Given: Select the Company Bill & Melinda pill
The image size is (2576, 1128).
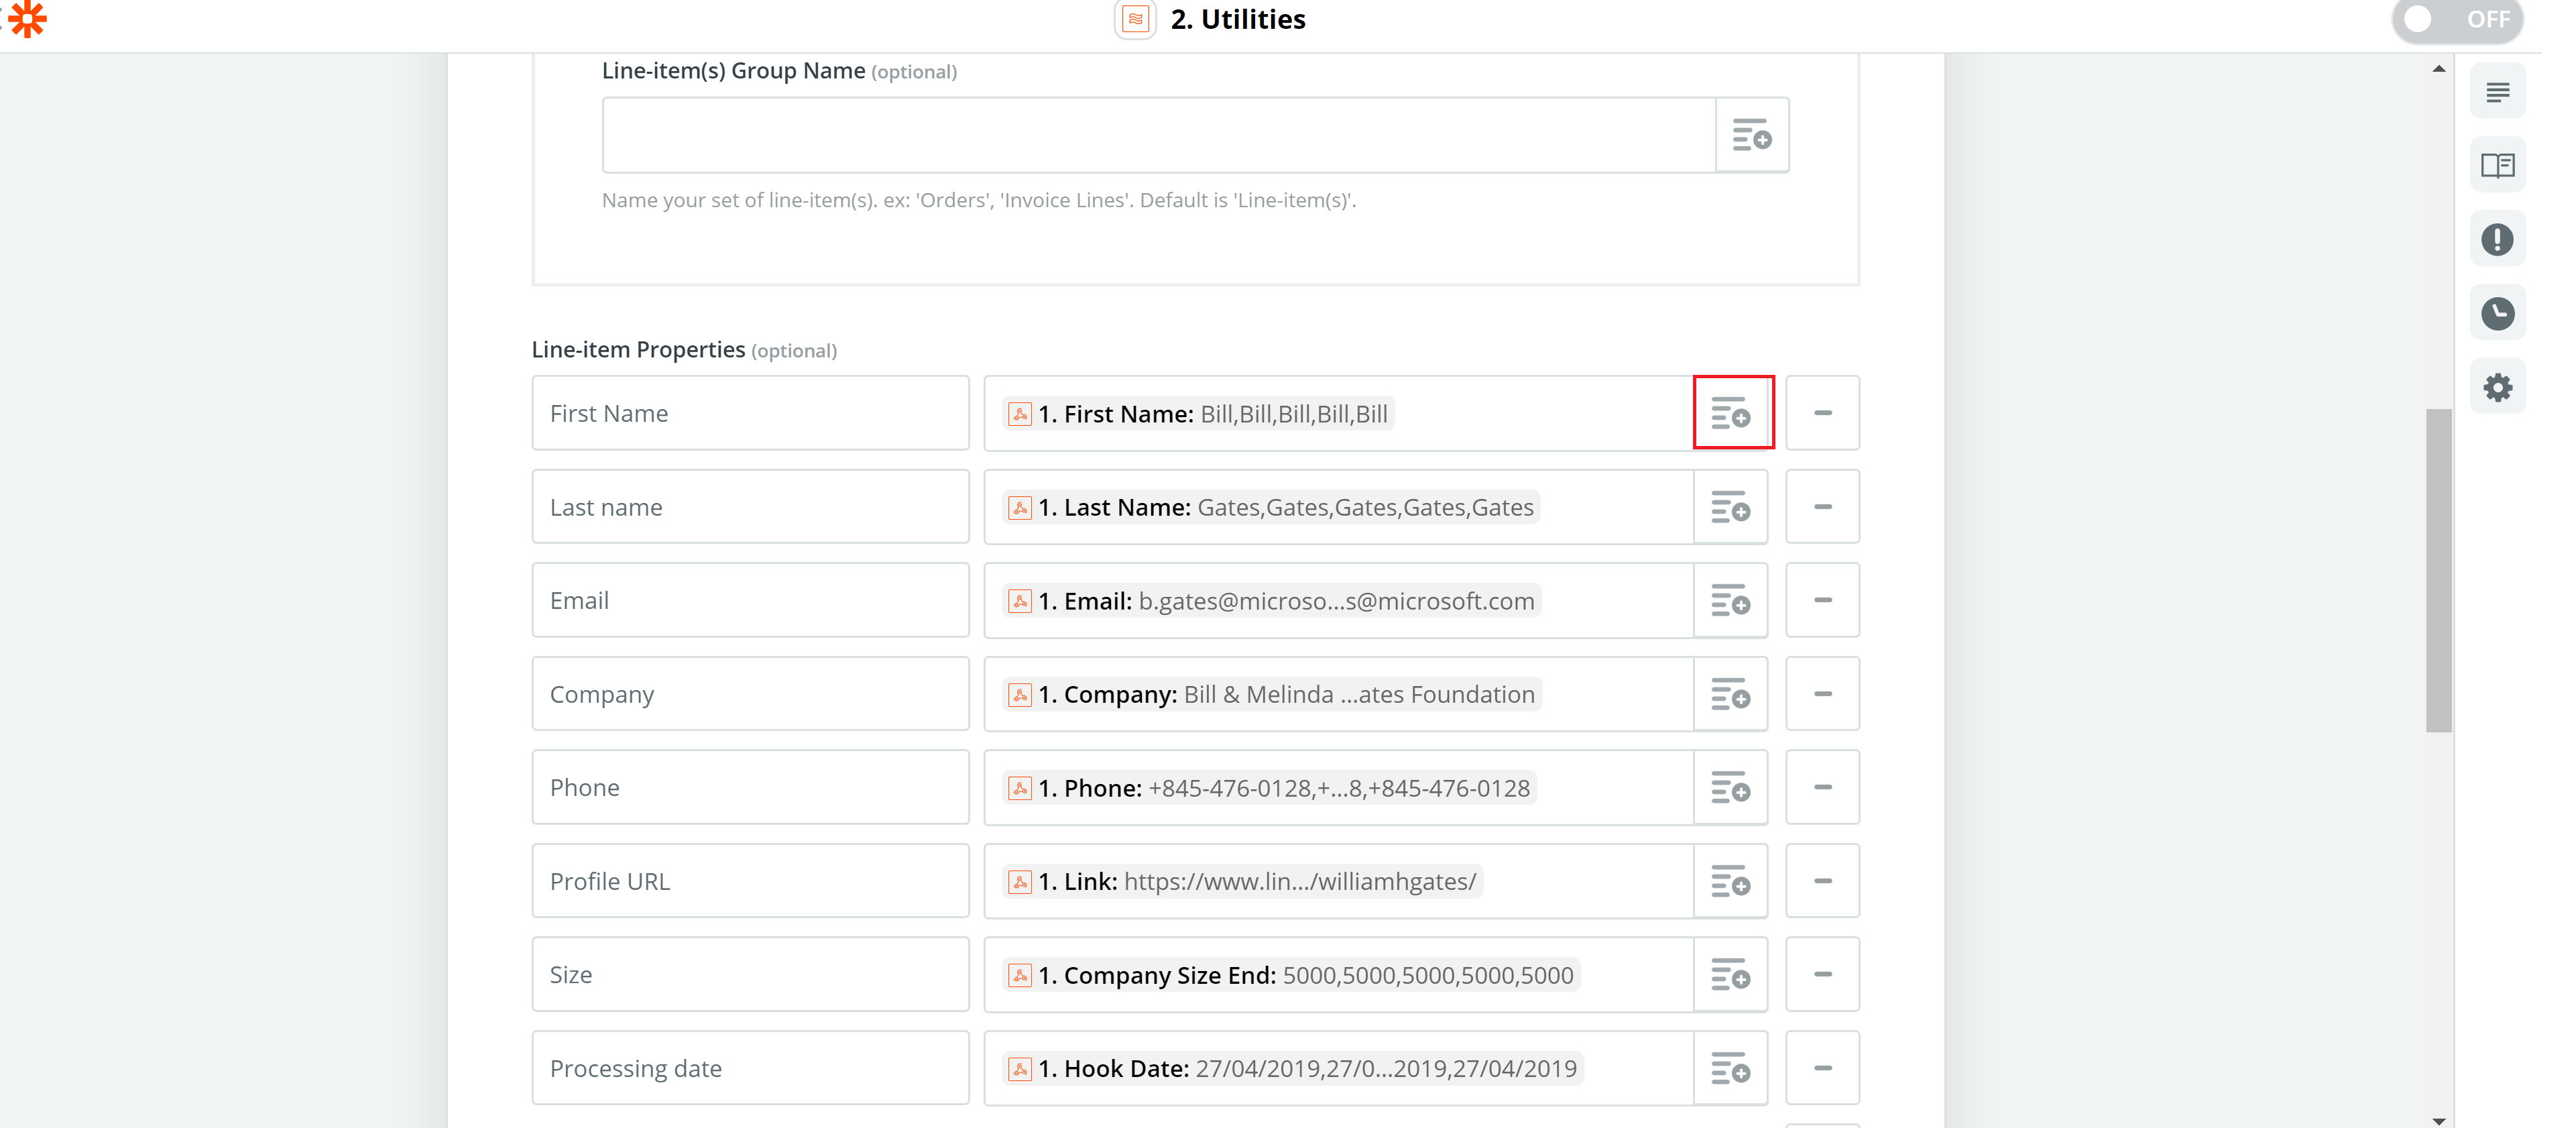Looking at the screenshot, I should click(1271, 694).
